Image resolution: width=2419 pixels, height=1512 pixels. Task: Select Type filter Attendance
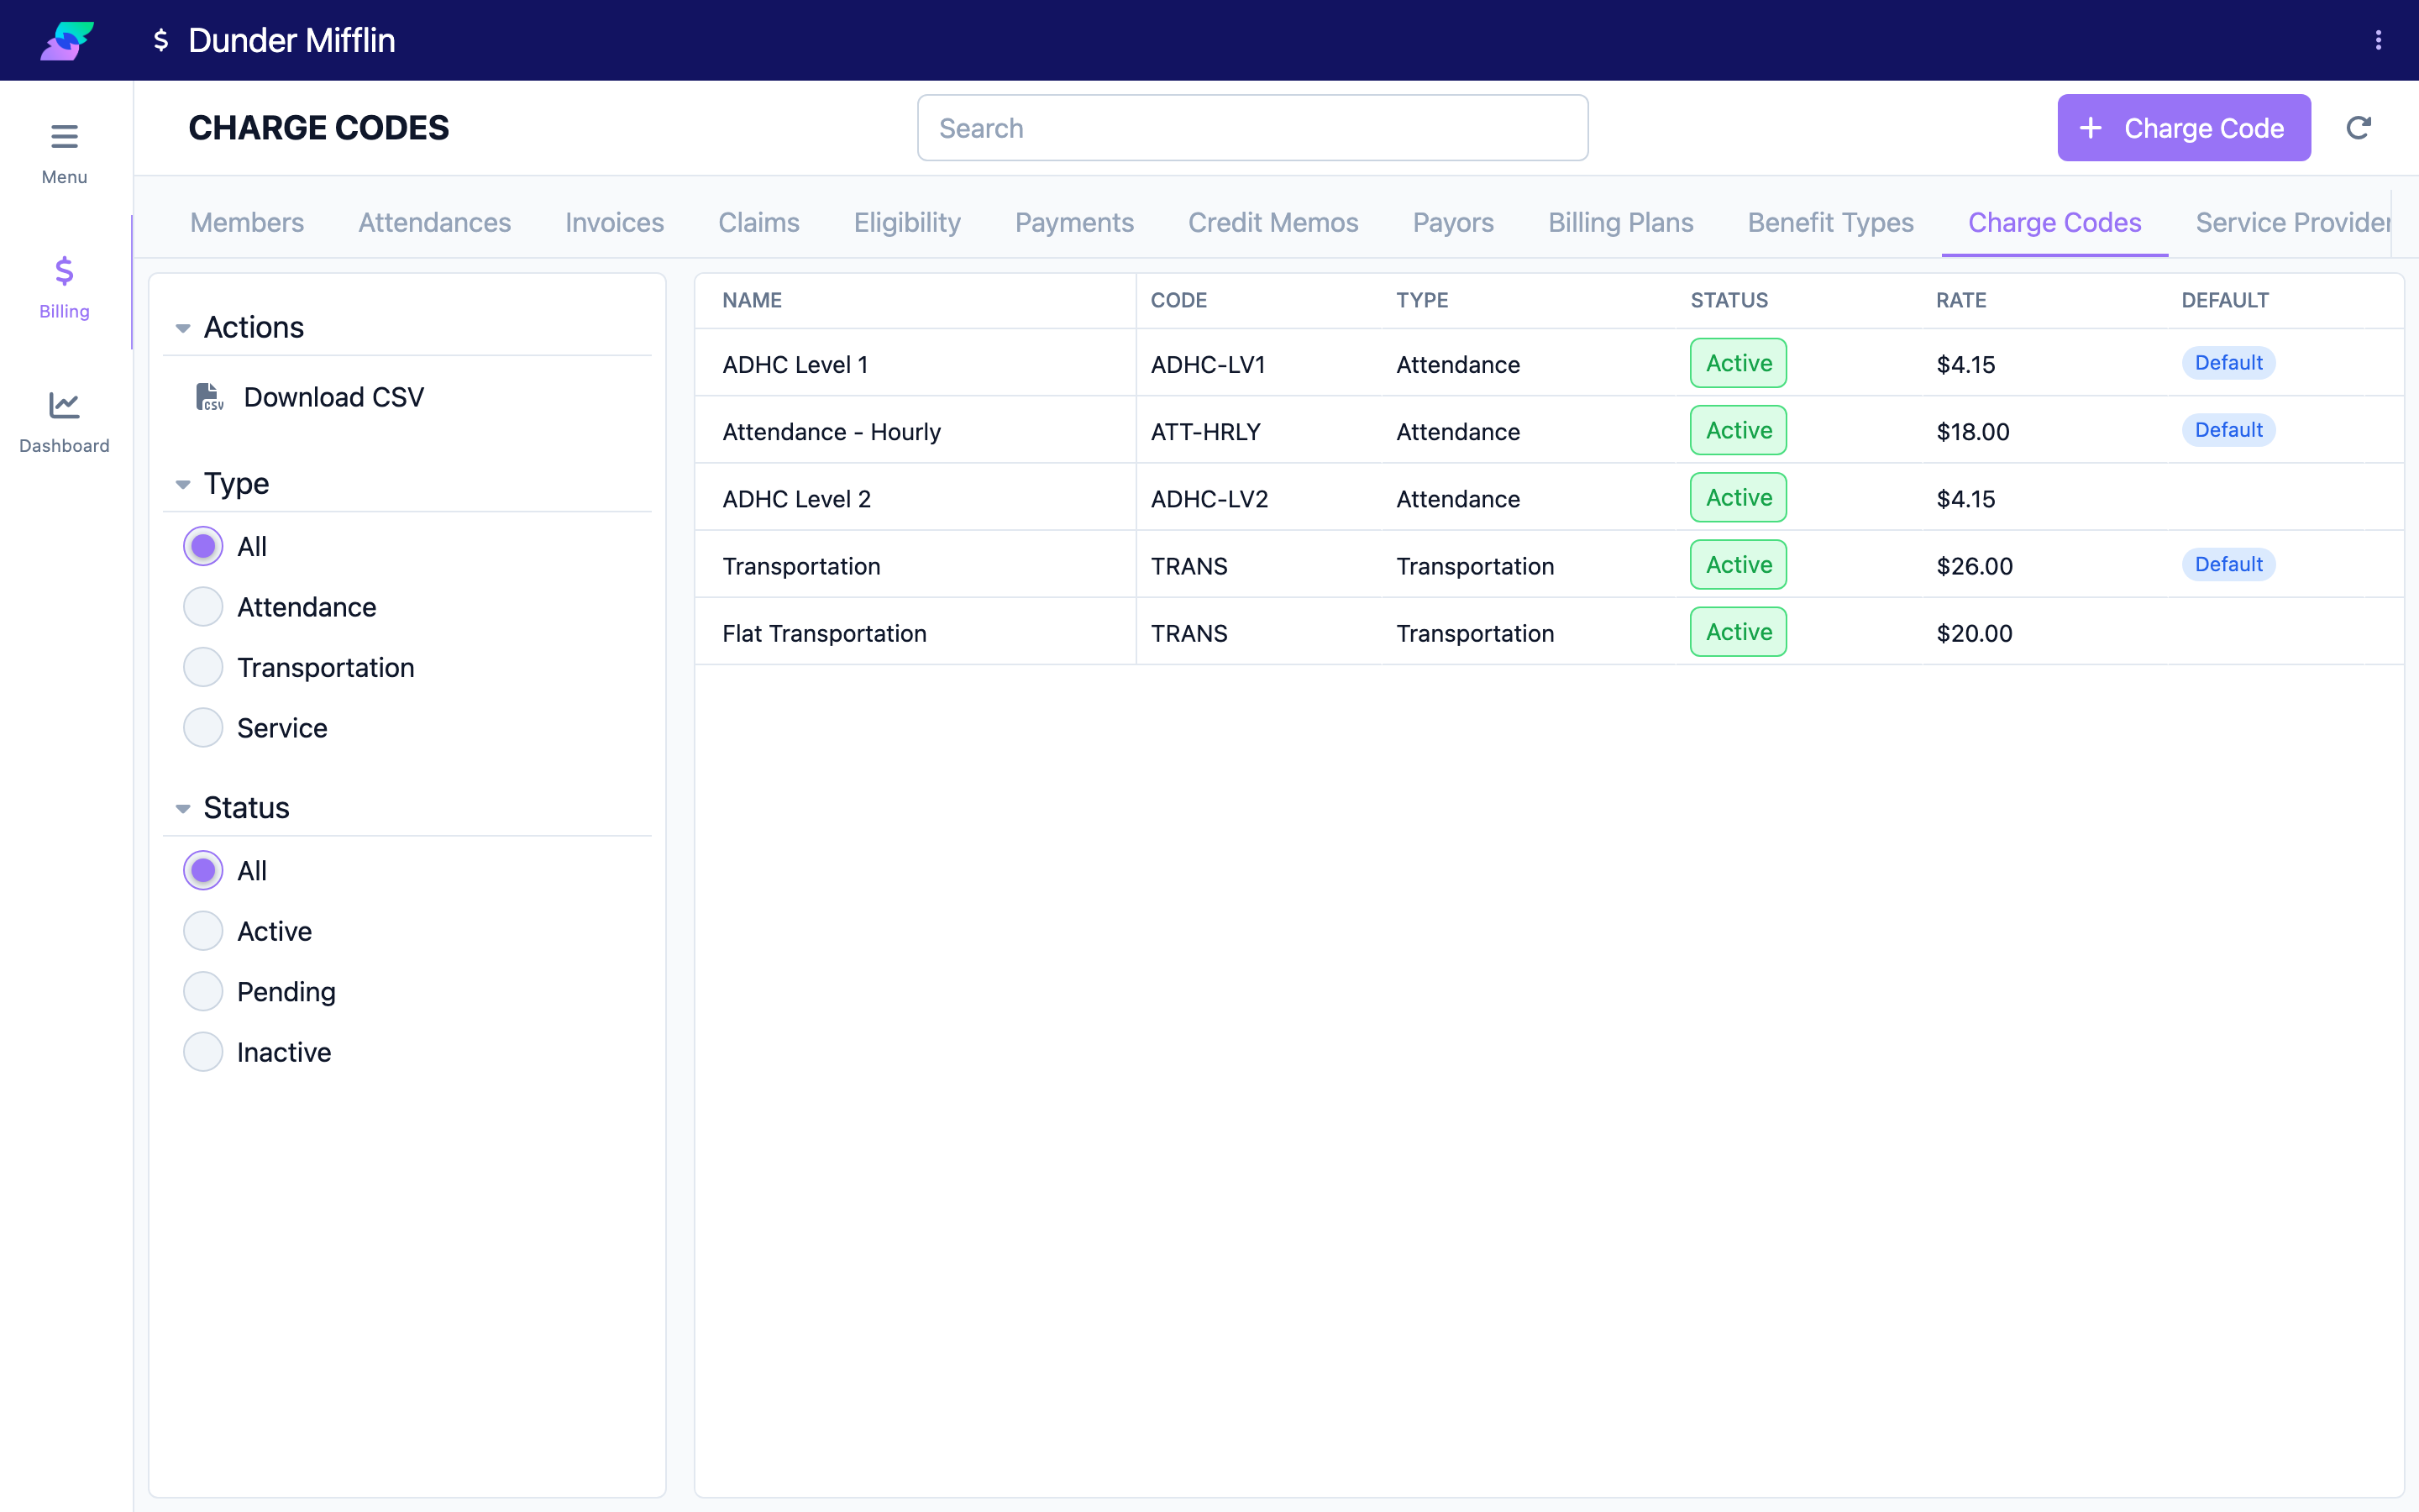click(x=203, y=607)
